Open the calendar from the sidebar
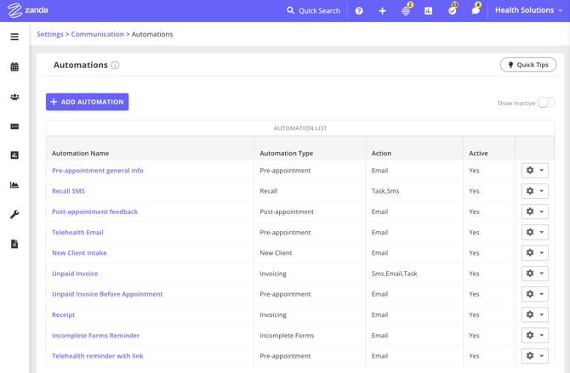This screenshot has width=570, height=373. pos(14,67)
